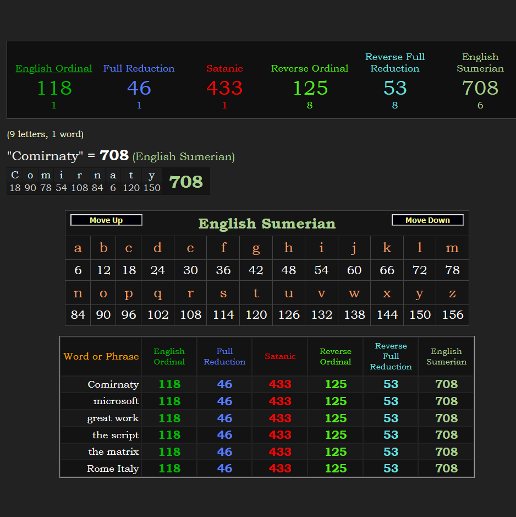Click value 12 under b in chart
The width and height of the screenshot is (516, 517).
pos(103,270)
